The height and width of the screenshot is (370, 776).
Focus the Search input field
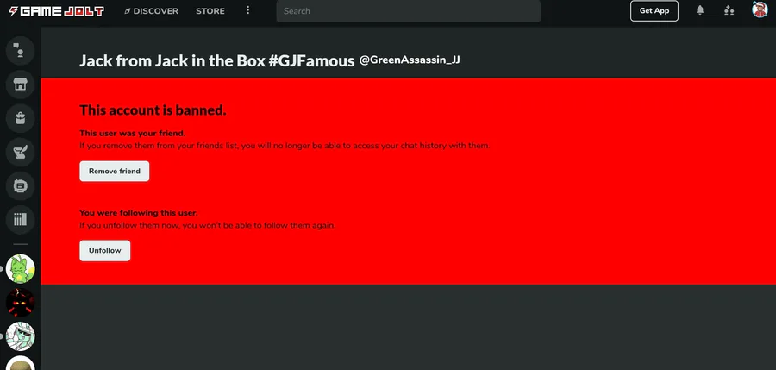(x=409, y=11)
